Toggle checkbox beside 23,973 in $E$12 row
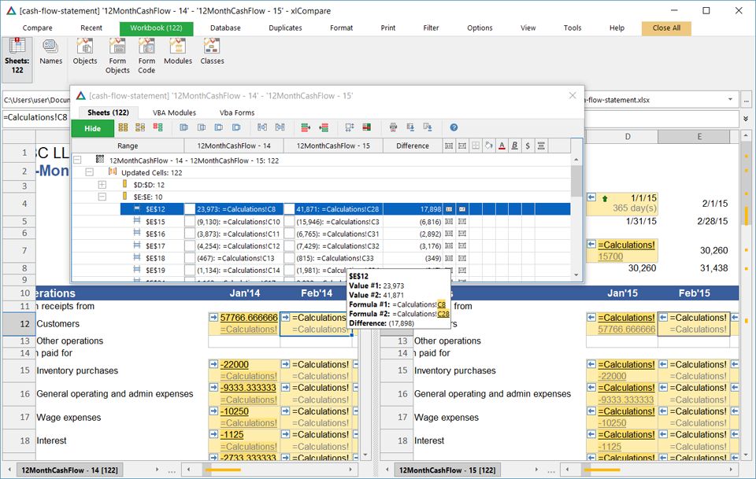Viewport: 756px width, 479px height. pyautogui.click(x=190, y=209)
